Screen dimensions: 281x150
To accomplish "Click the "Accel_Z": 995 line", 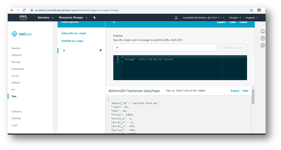I will pyautogui.click(x=123, y=126).
